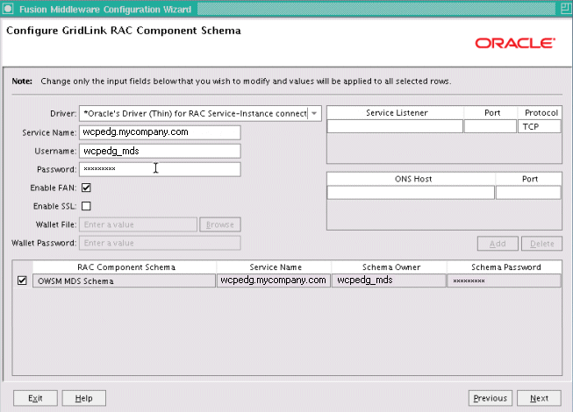Click the Schema Password column header
This screenshot has width=573, height=412.
tap(505, 267)
